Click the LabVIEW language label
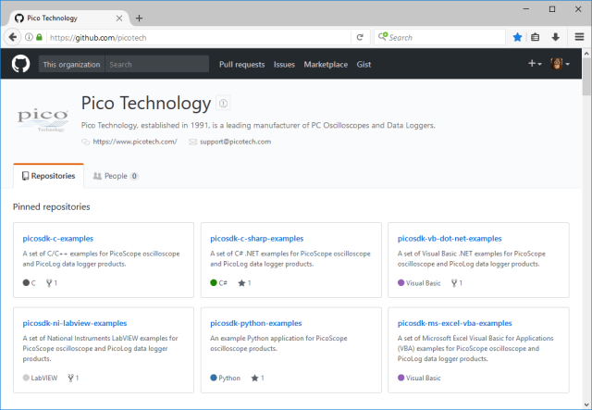The width and height of the screenshot is (592, 410). click(x=44, y=378)
